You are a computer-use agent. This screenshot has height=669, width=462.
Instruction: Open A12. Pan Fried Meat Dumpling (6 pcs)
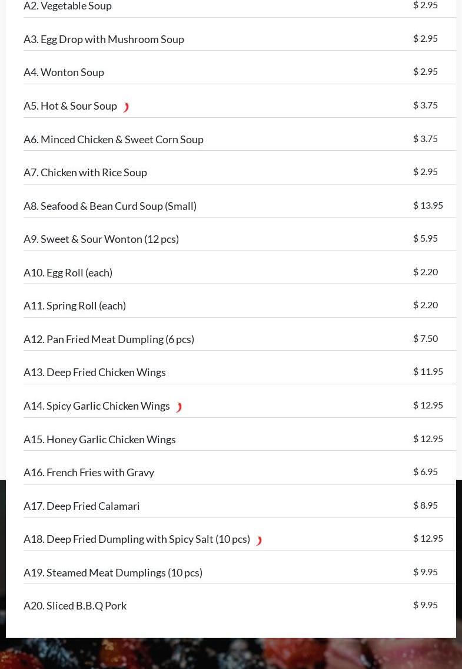109,339
